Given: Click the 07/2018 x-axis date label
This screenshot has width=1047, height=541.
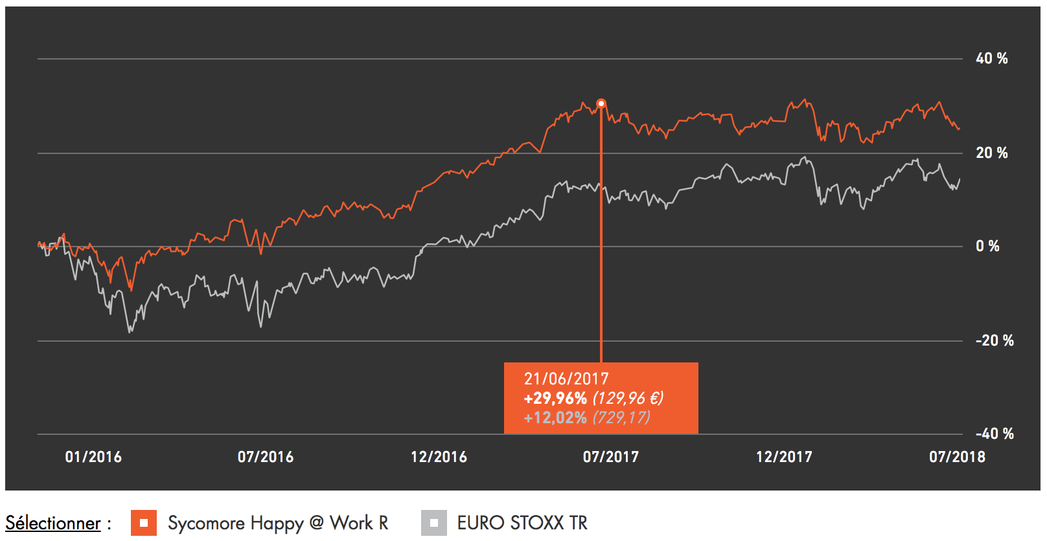Looking at the screenshot, I should [x=957, y=457].
